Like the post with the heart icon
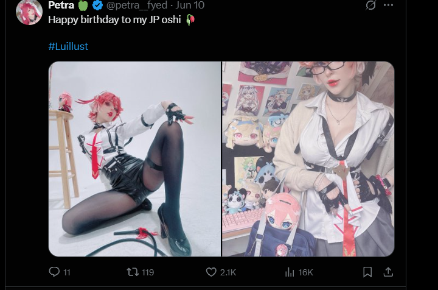Screen dimensions: 438x290 211,272
